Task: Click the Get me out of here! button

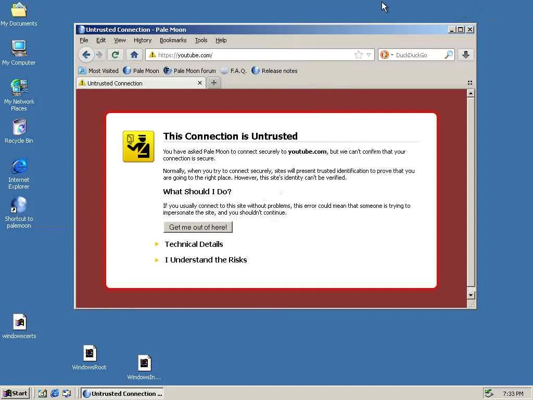Action: [198, 227]
